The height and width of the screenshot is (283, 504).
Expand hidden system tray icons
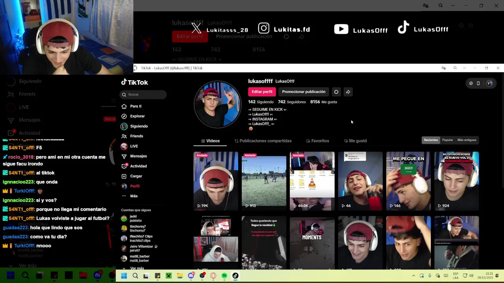pyautogui.click(x=413, y=276)
